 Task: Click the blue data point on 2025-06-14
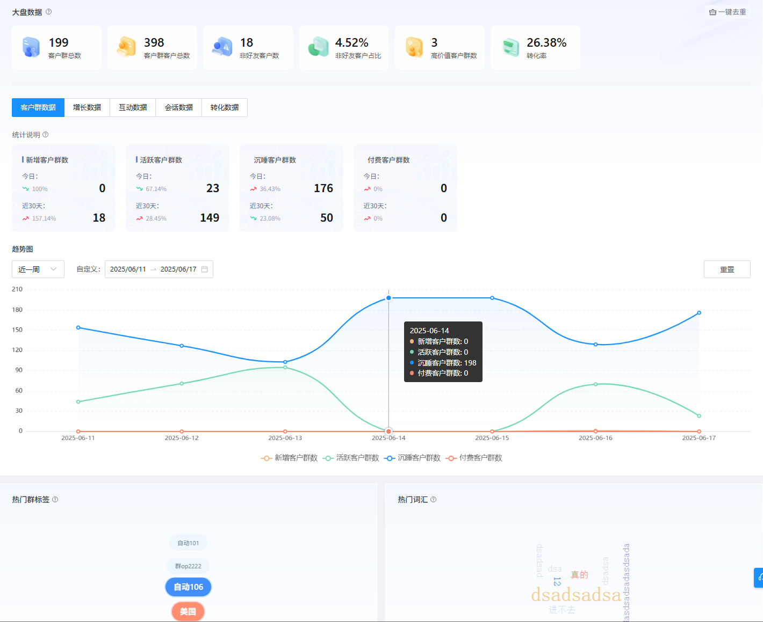(x=388, y=298)
